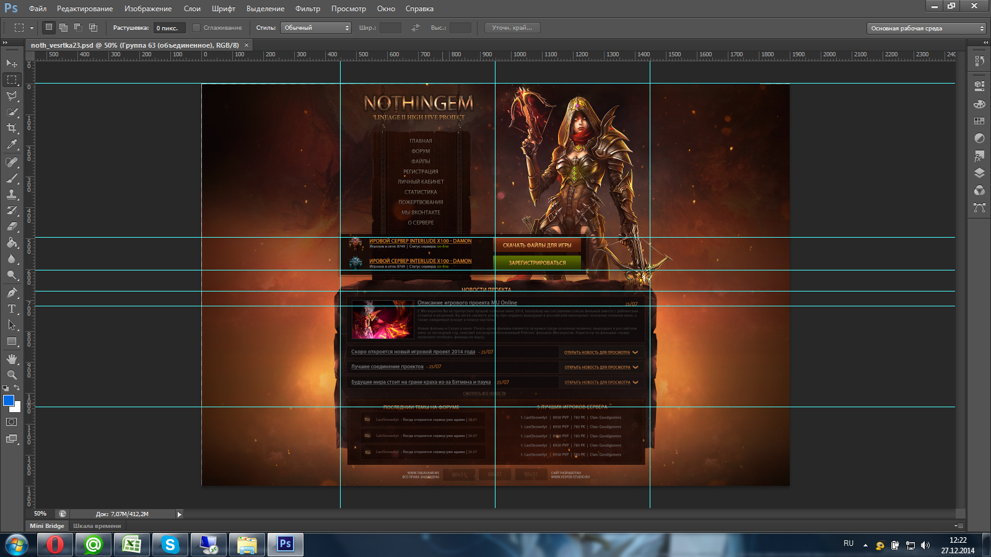The width and height of the screenshot is (991, 557).
Task: Open the Color panel palette icon
Action: (x=979, y=104)
